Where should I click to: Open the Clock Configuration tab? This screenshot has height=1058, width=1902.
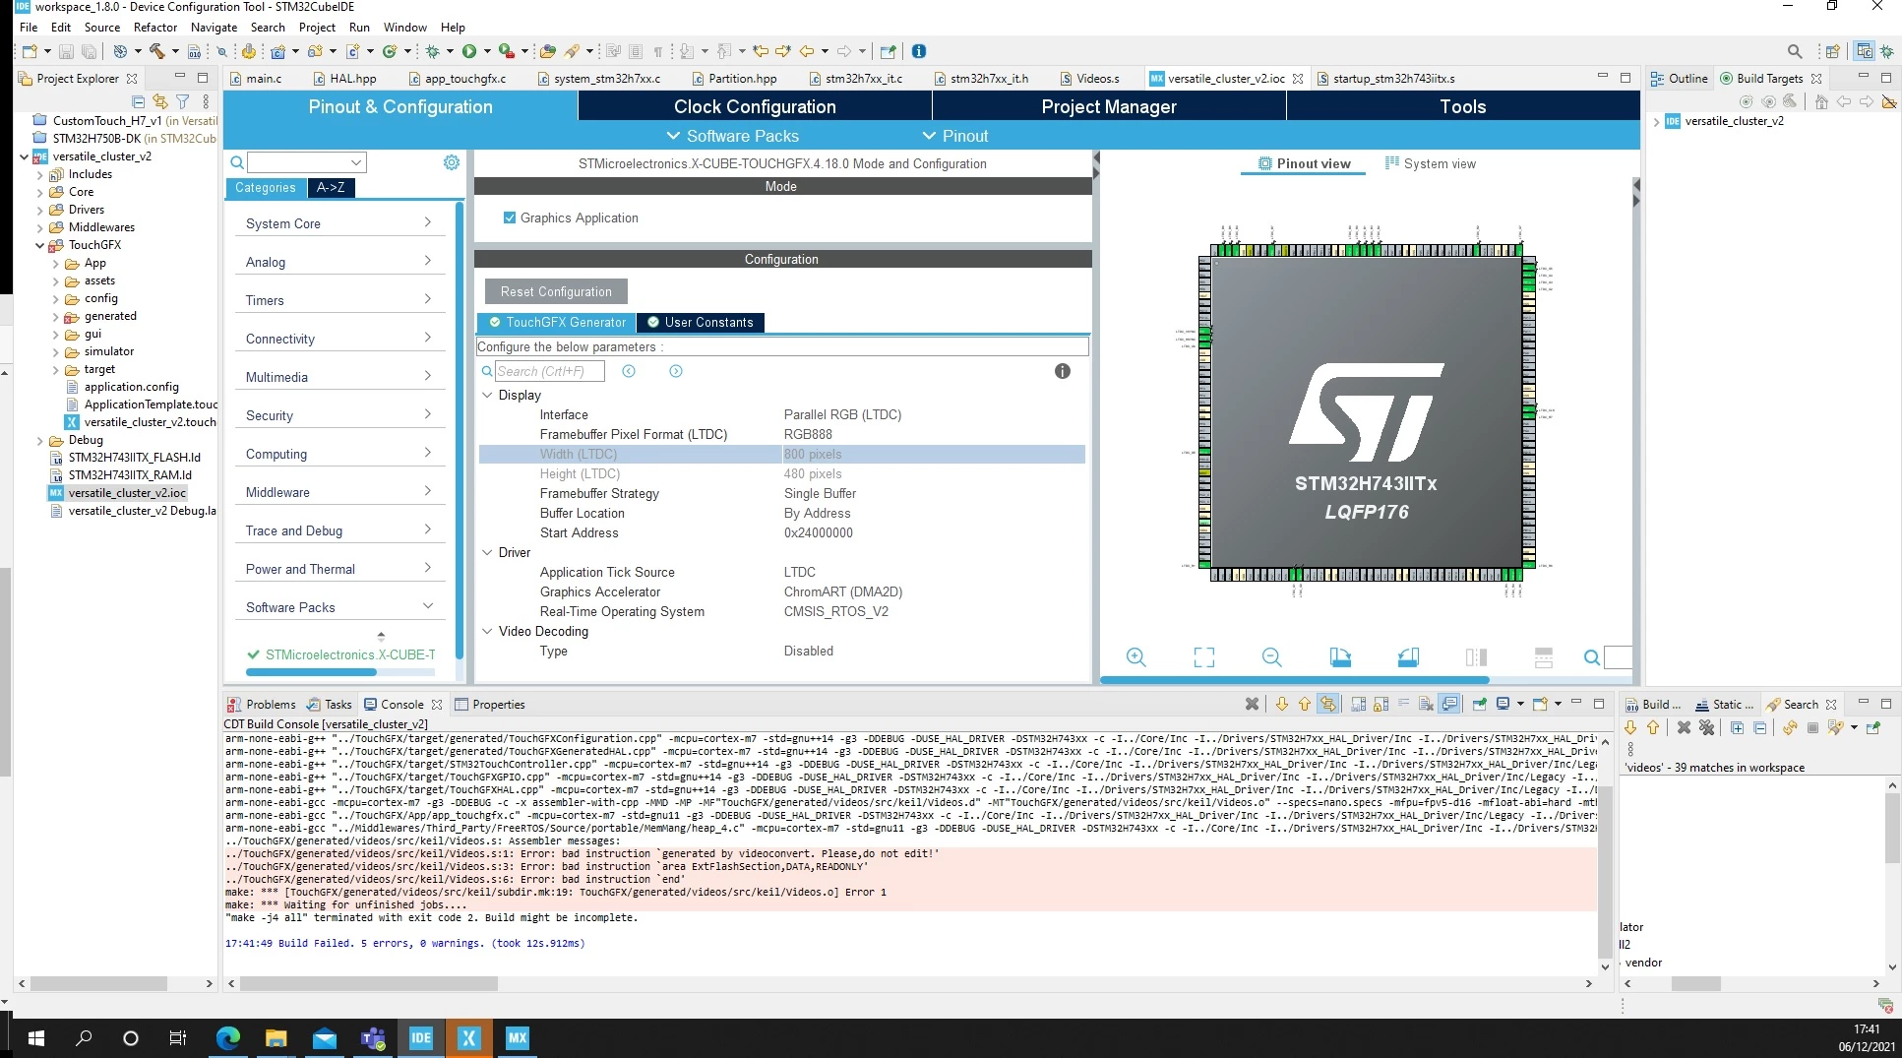(x=755, y=106)
